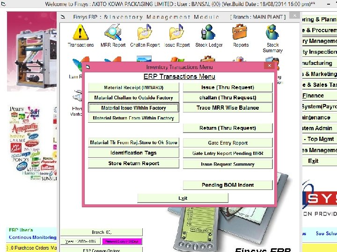
Task: Click Material Receipt (INWARD) button
Action: pos(133,87)
